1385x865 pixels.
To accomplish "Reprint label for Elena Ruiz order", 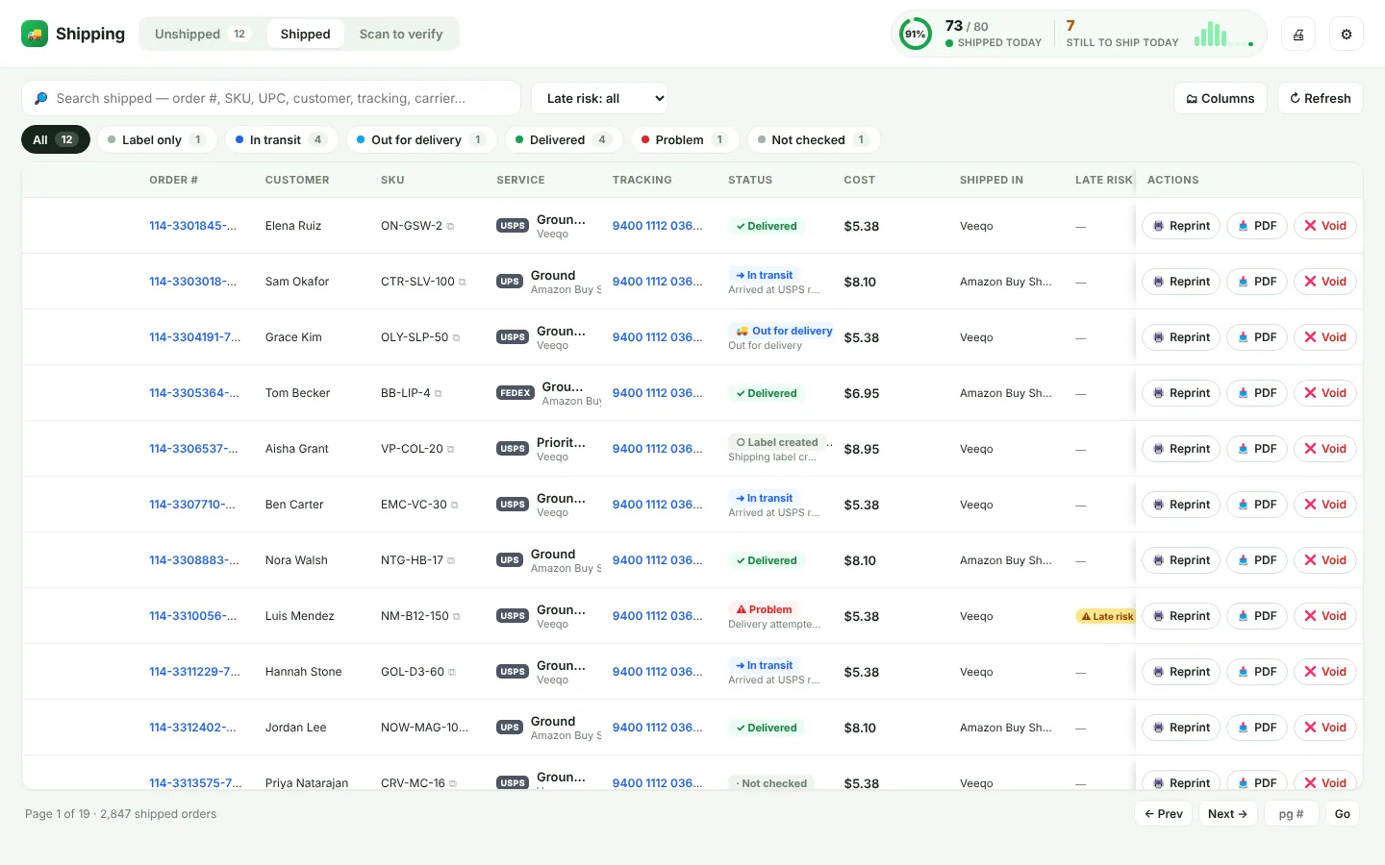I will pyautogui.click(x=1181, y=226).
